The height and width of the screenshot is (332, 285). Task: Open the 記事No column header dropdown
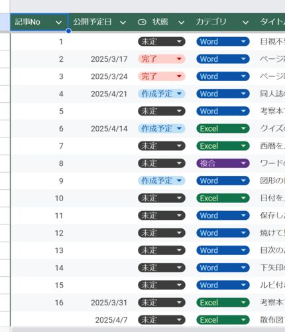click(x=58, y=23)
